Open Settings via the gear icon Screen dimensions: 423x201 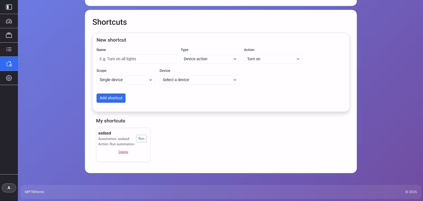pos(9,78)
